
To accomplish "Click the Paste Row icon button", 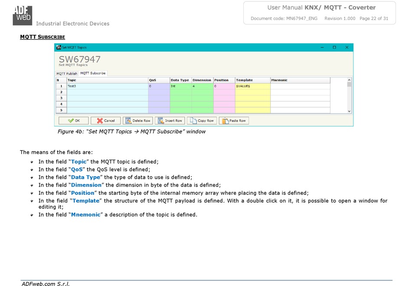I will 233,121.
